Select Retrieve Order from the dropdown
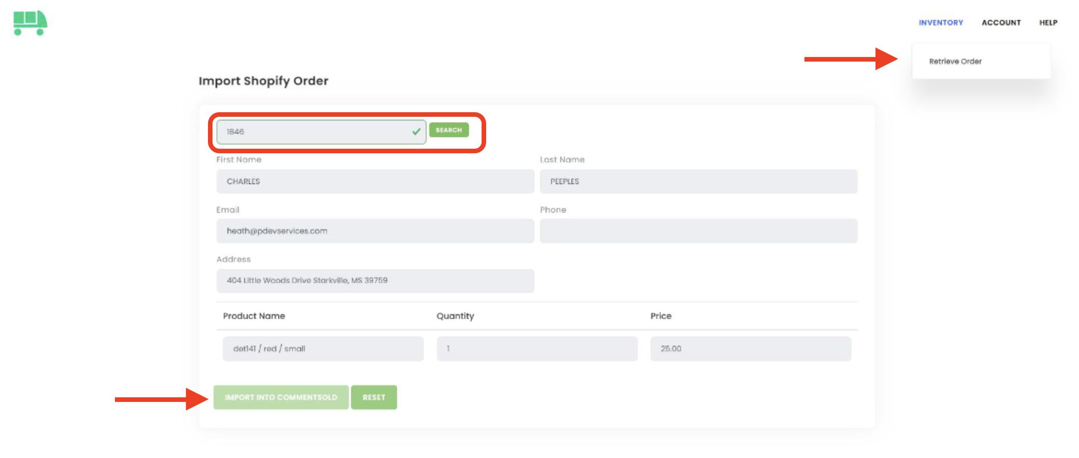The image size is (1079, 458). [955, 62]
